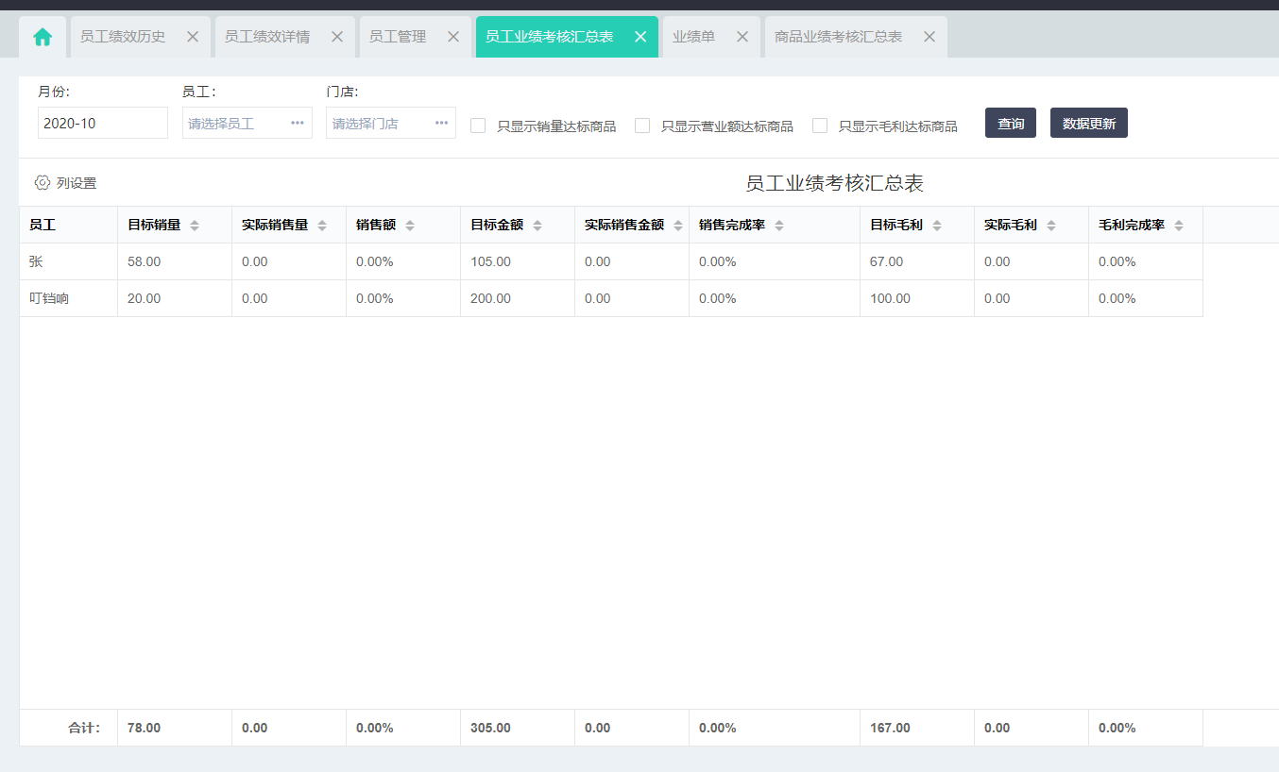Viewport: 1279px width, 772px height.
Task: Click the 数据更新 button
Action: tap(1089, 123)
